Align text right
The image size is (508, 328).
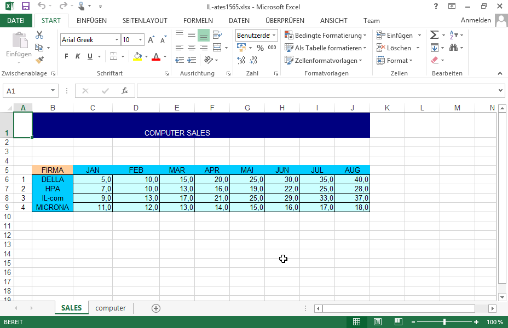[204, 48]
